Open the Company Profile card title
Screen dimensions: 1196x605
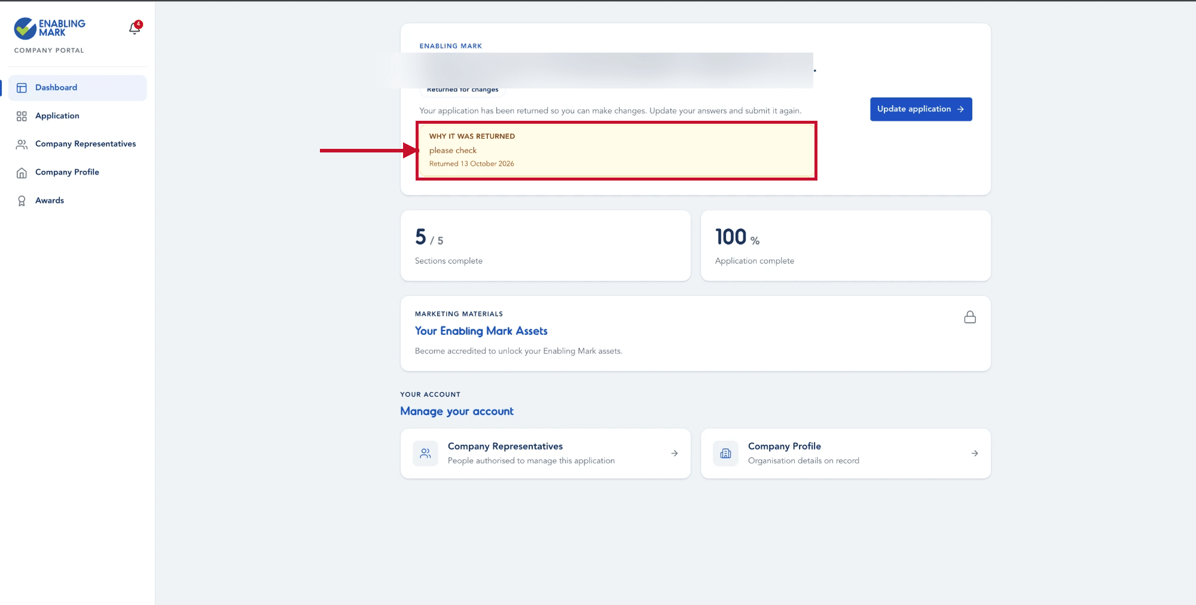[x=785, y=446]
